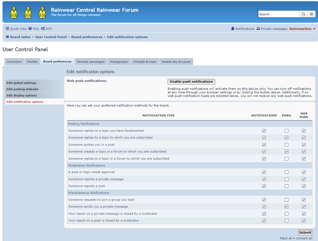Enable Email for bookmarked topic replies
The height and width of the screenshot is (241, 318).
pos(286,131)
